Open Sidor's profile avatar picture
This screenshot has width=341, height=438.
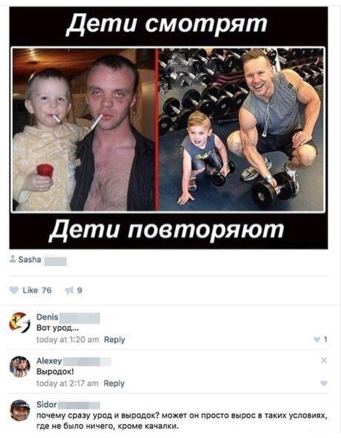(x=20, y=410)
